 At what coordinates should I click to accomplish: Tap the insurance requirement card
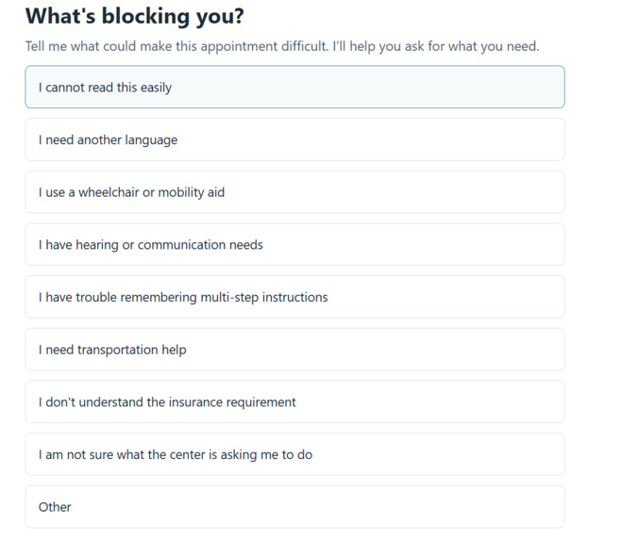(294, 401)
